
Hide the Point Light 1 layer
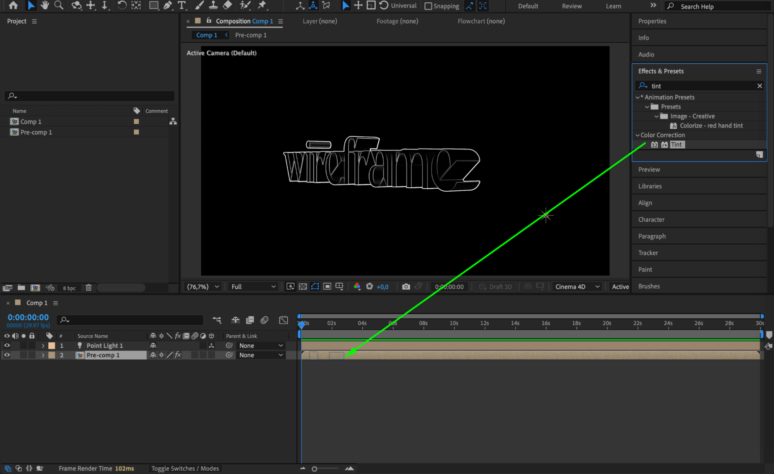(x=7, y=345)
